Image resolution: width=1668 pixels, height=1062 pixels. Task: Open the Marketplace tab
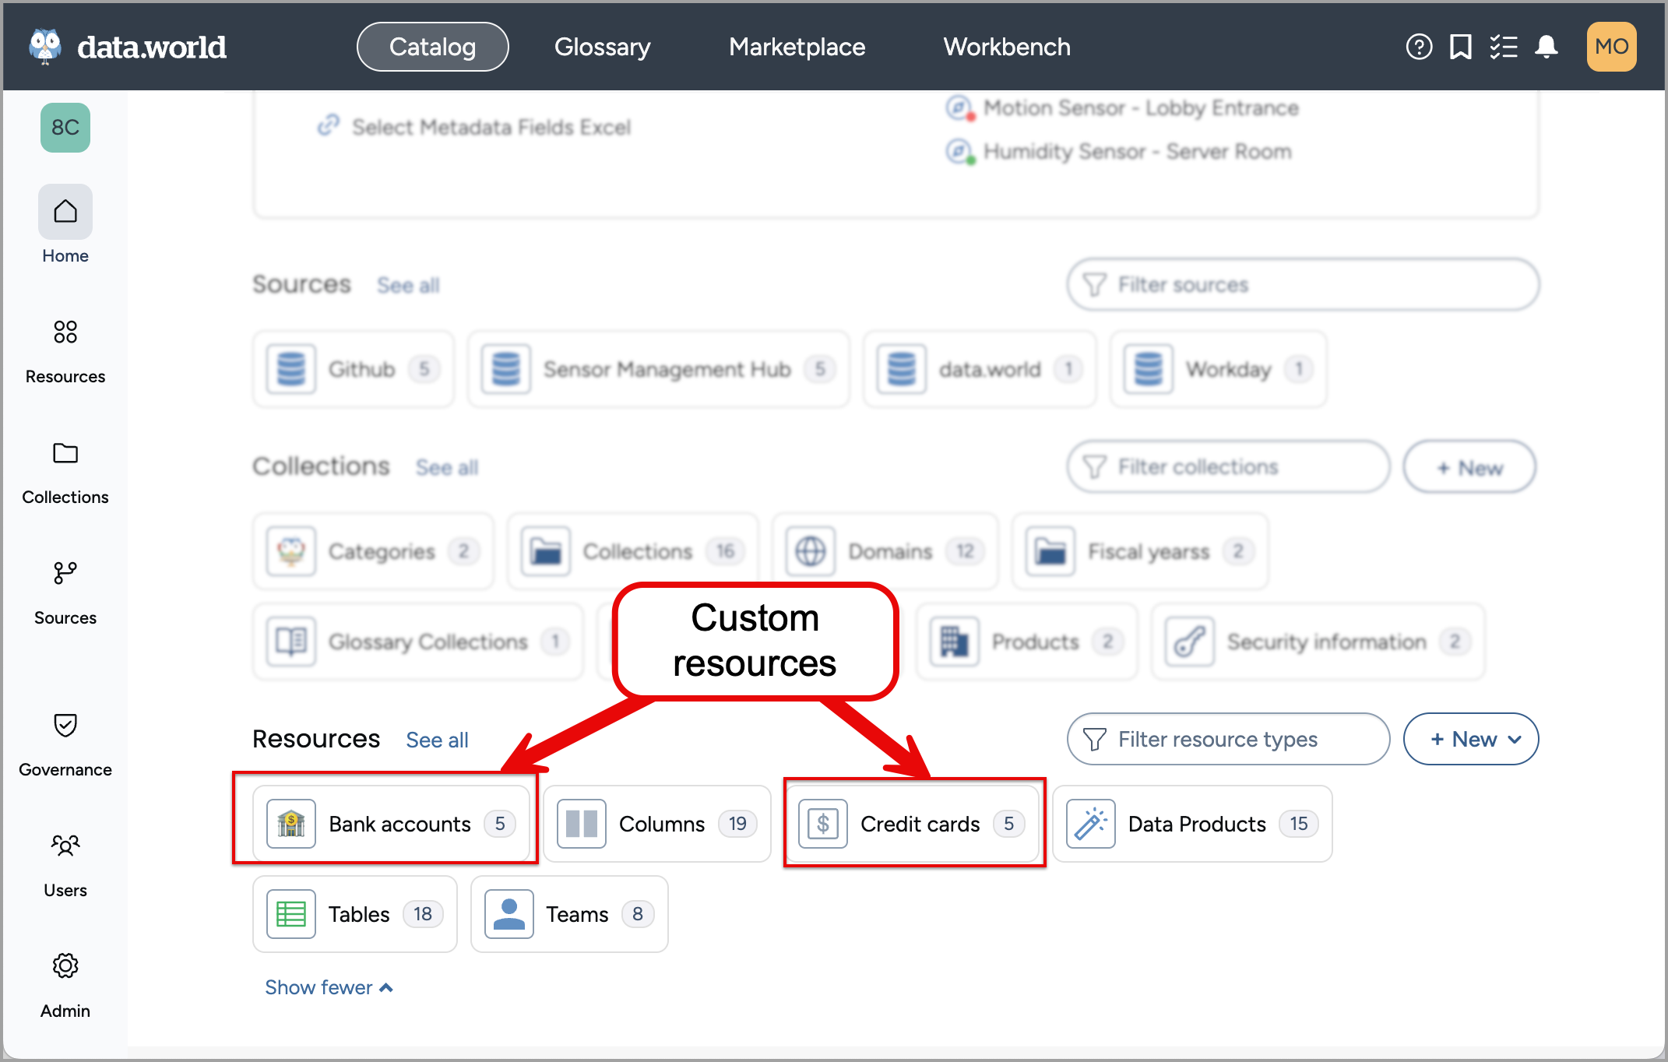pos(796,47)
